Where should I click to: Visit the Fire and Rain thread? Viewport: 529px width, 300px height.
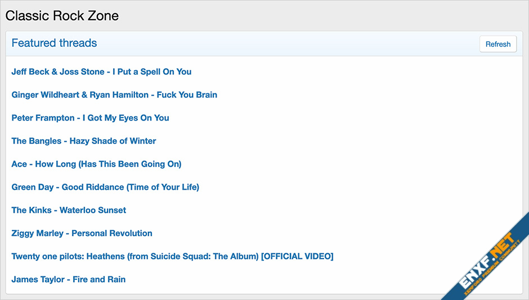[99, 279]
